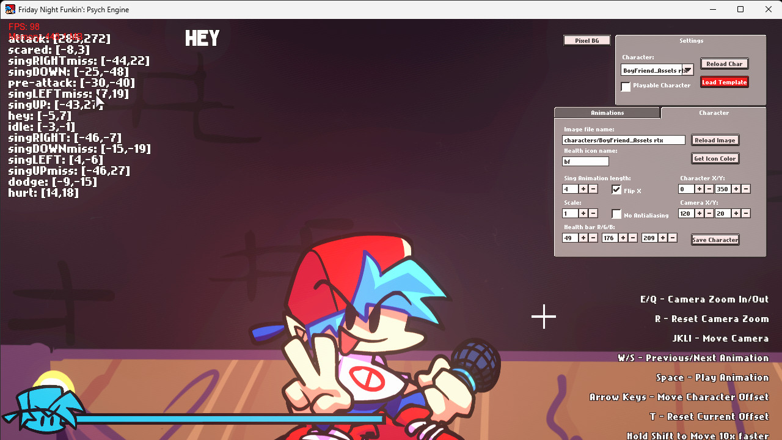Image resolution: width=782 pixels, height=440 pixels.
Task: Switch to the Animations tab
Action: click(x=607, y=112)
